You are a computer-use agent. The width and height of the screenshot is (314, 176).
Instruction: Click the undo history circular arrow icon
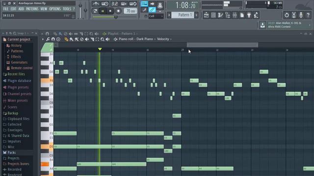click(x=287, y=15)
